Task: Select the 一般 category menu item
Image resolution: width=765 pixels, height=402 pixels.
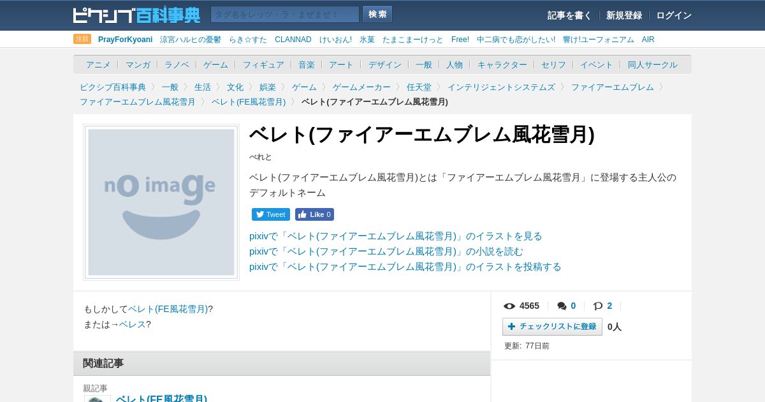Action: tap(424, 64)
